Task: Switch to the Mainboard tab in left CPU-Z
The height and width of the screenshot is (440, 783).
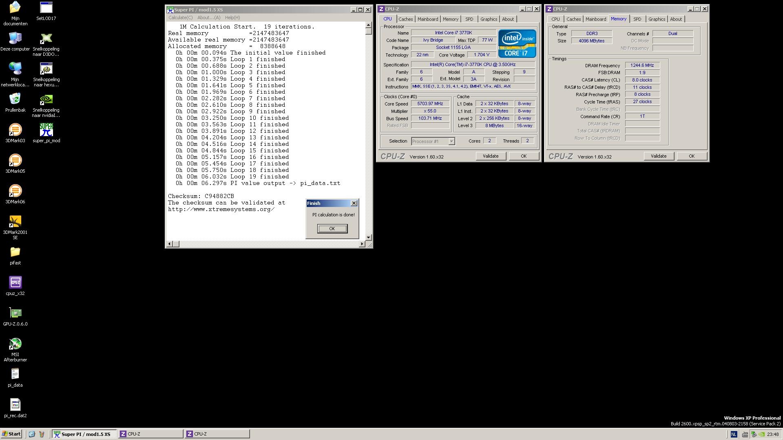Action: 427,19
